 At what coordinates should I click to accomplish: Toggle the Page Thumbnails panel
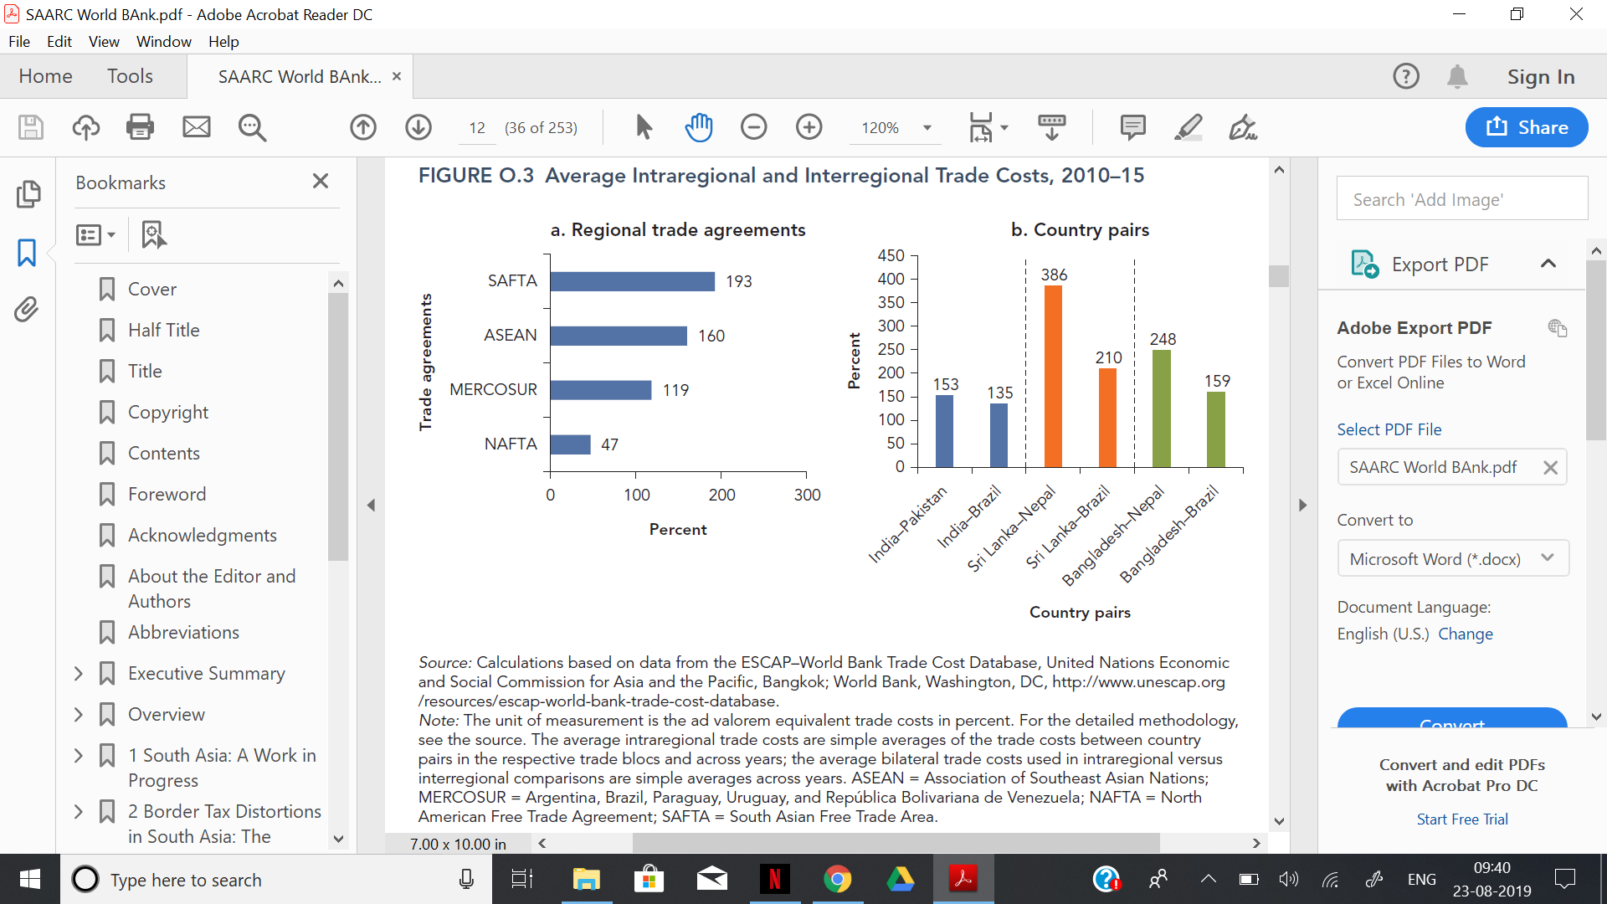tap(27, 194)
